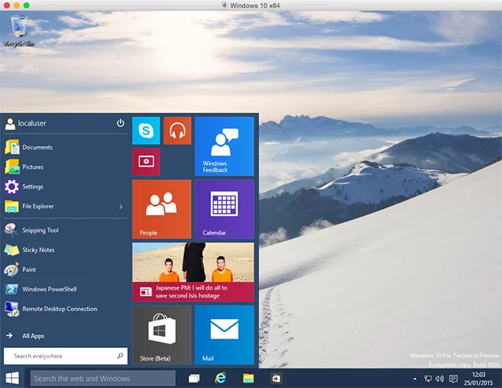The height and width of the screenshot is (388, 502).
Task: Click the Mac window green zoom button
Action: click(27, 5)
